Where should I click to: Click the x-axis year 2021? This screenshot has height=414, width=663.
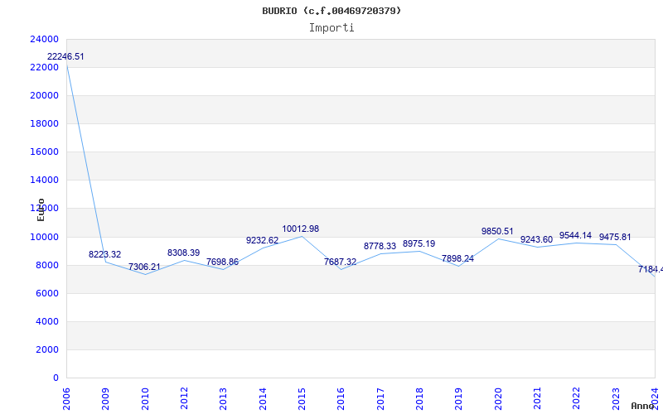pyautogui.click(x=537, y=399)
